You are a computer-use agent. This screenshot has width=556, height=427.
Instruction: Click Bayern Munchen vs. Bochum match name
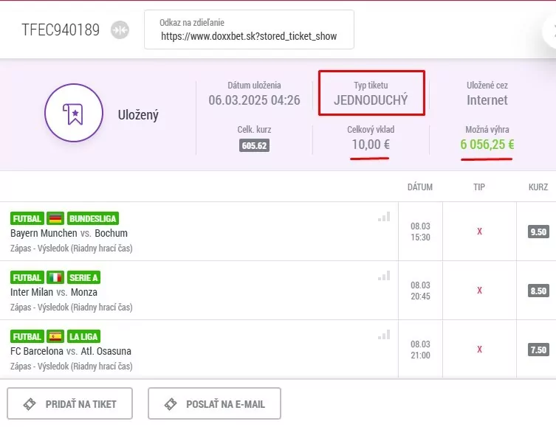(x=69, y=233)
